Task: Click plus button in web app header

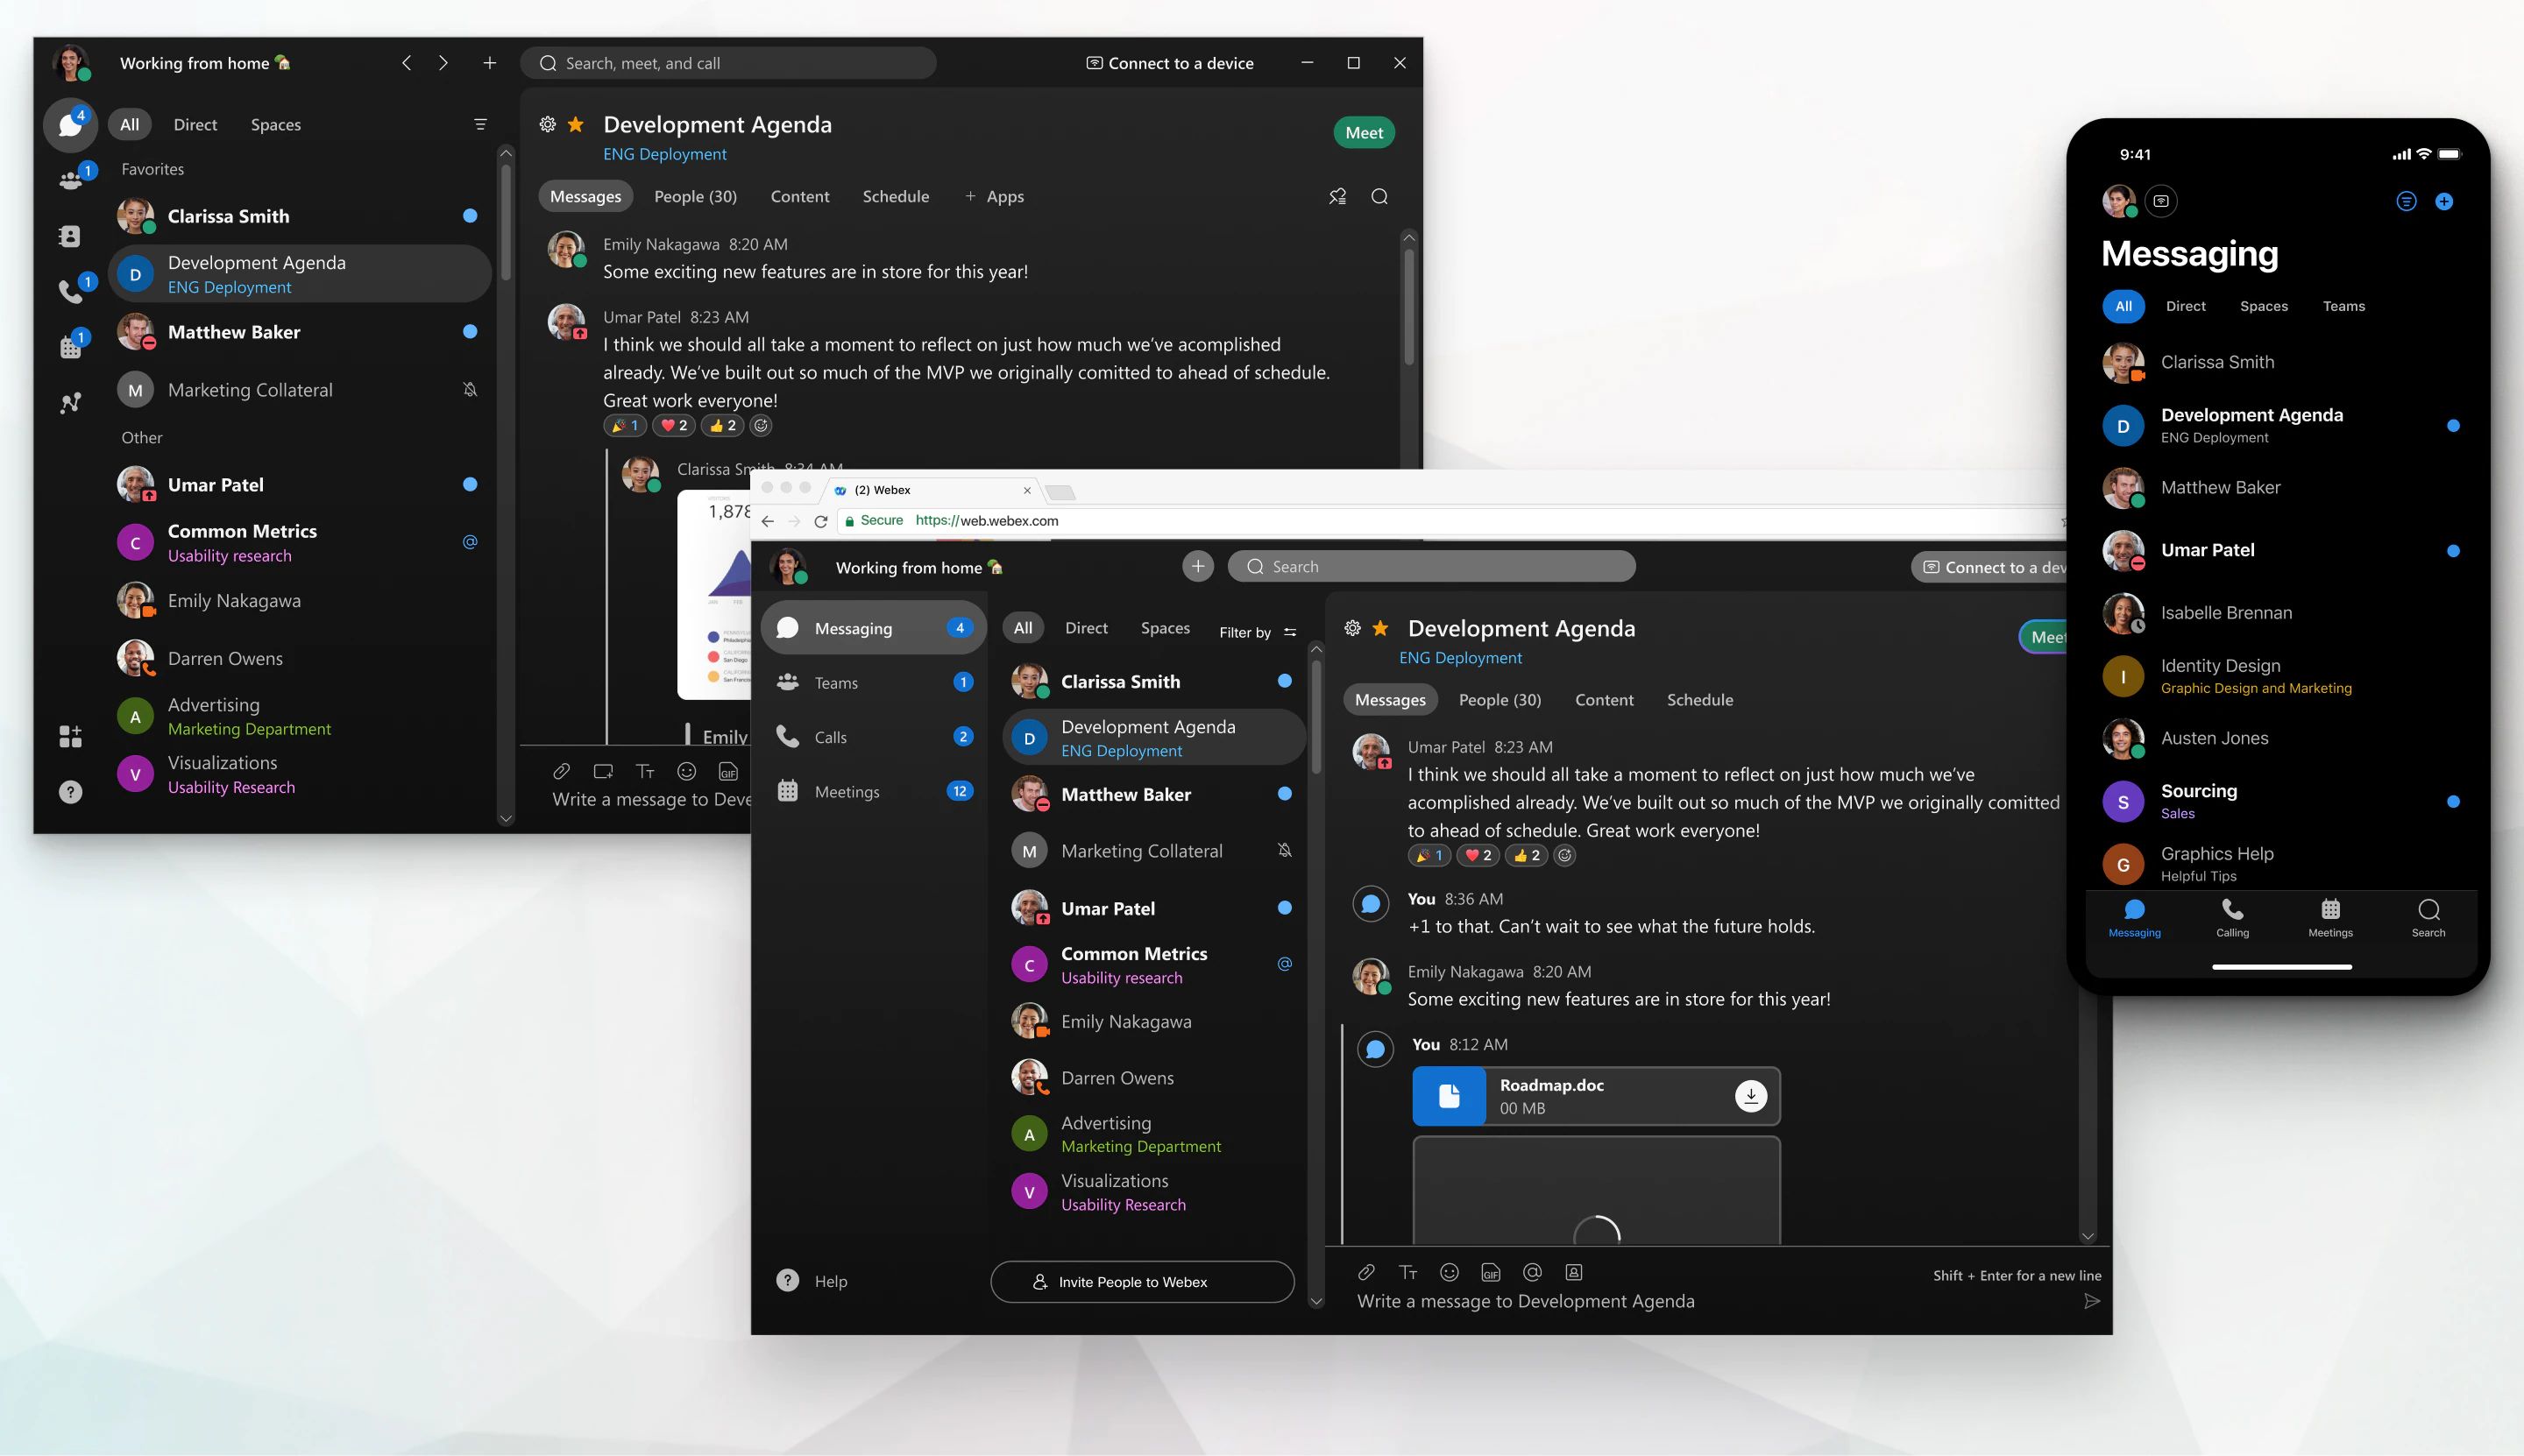Action: (x=1197, y=566)
